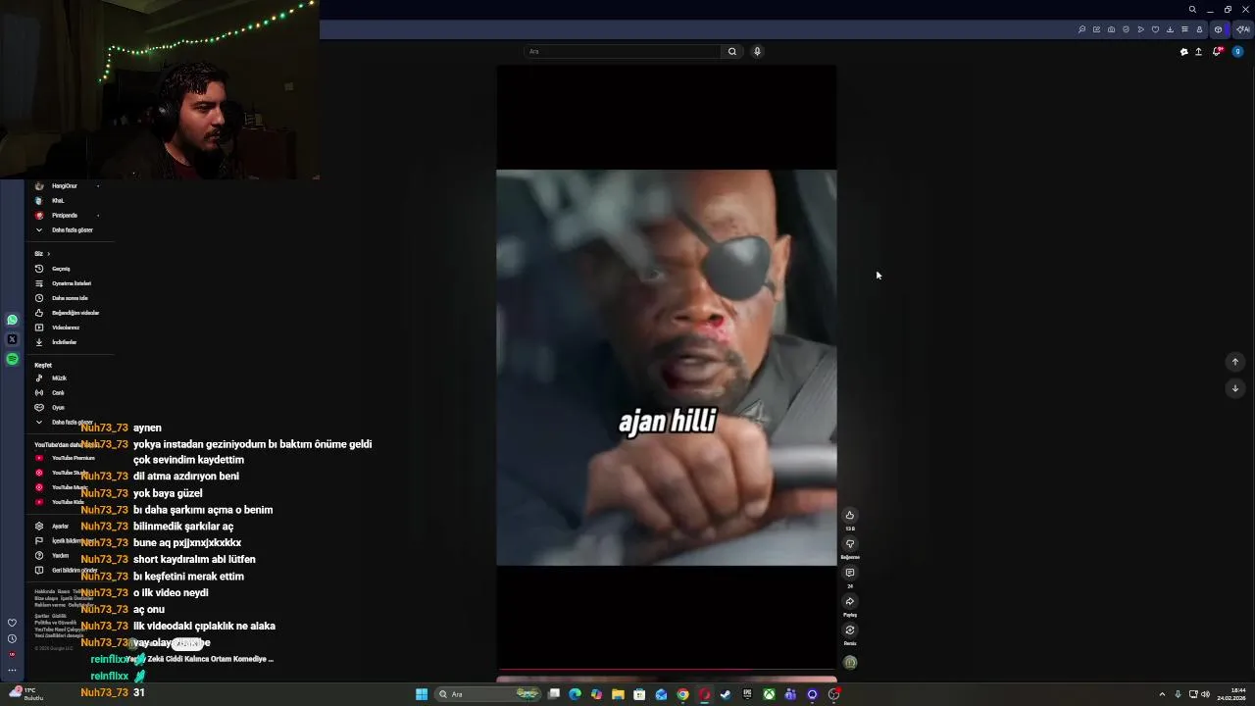Open Spotify in browser sidebar
Image resolution: width=1255 pixels, height=706 pixels.
point(12,359)
